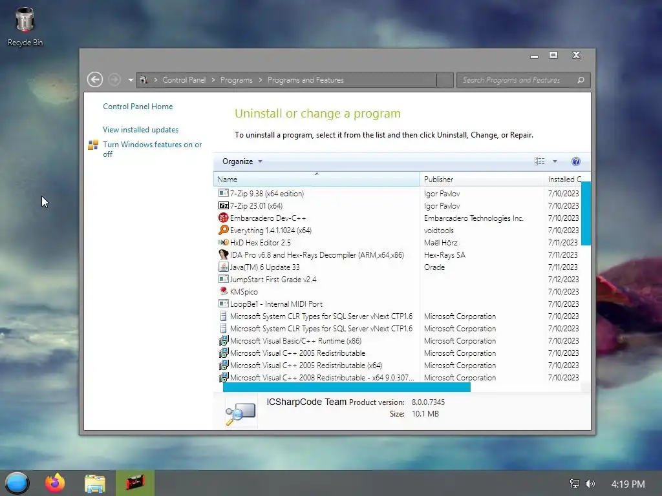Viewport: 662px width, 496px height.
Task: Open the network tray icon
Action: click(x=575, y=484)
